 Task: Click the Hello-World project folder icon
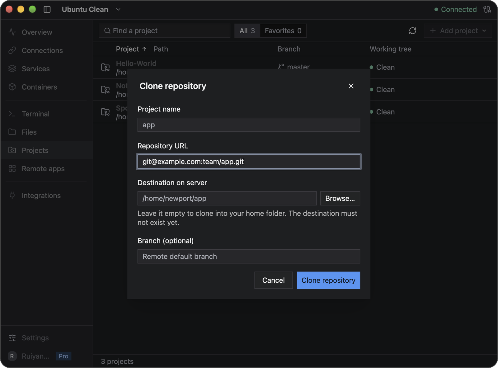106,67
